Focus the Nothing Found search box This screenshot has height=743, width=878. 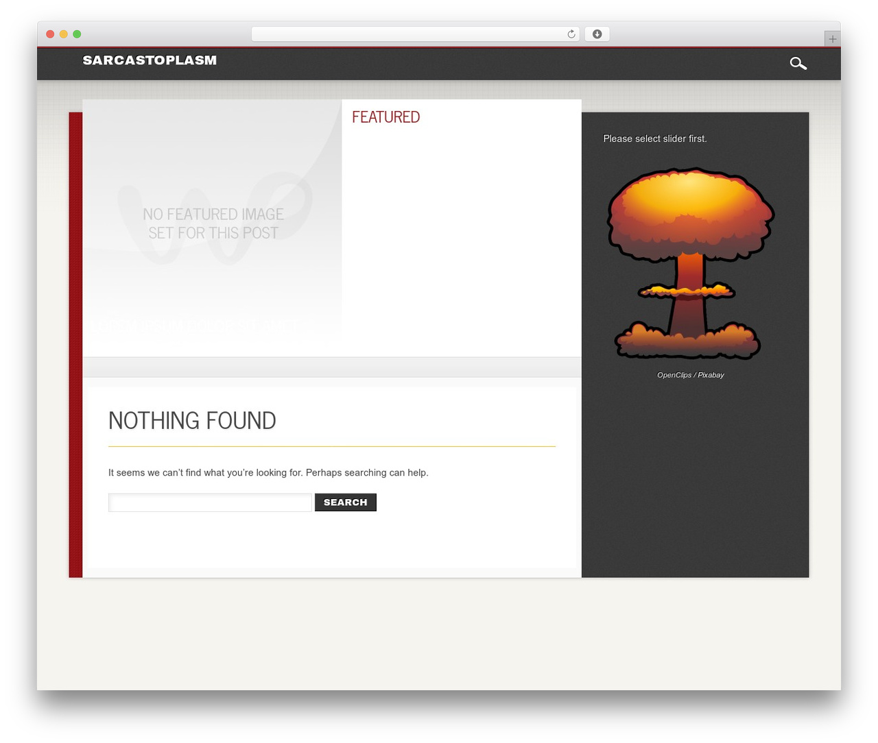(x=210, y=502)
